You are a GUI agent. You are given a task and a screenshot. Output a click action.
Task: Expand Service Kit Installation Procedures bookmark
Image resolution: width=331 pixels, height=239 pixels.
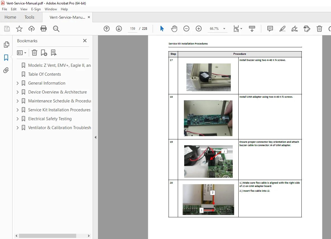(18, 110)
